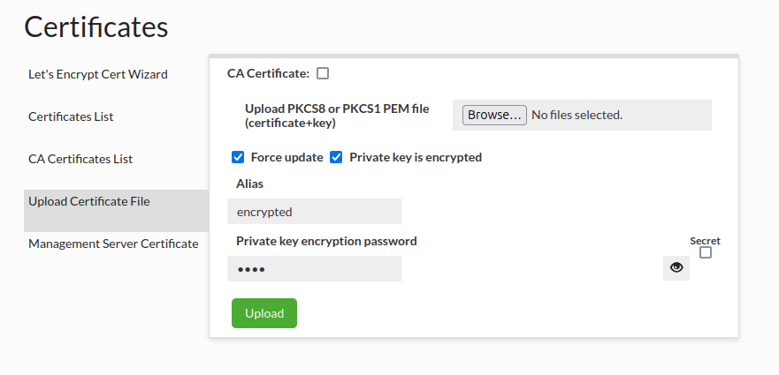Click the 'Private key is encrypted' label

pos(416,157)
